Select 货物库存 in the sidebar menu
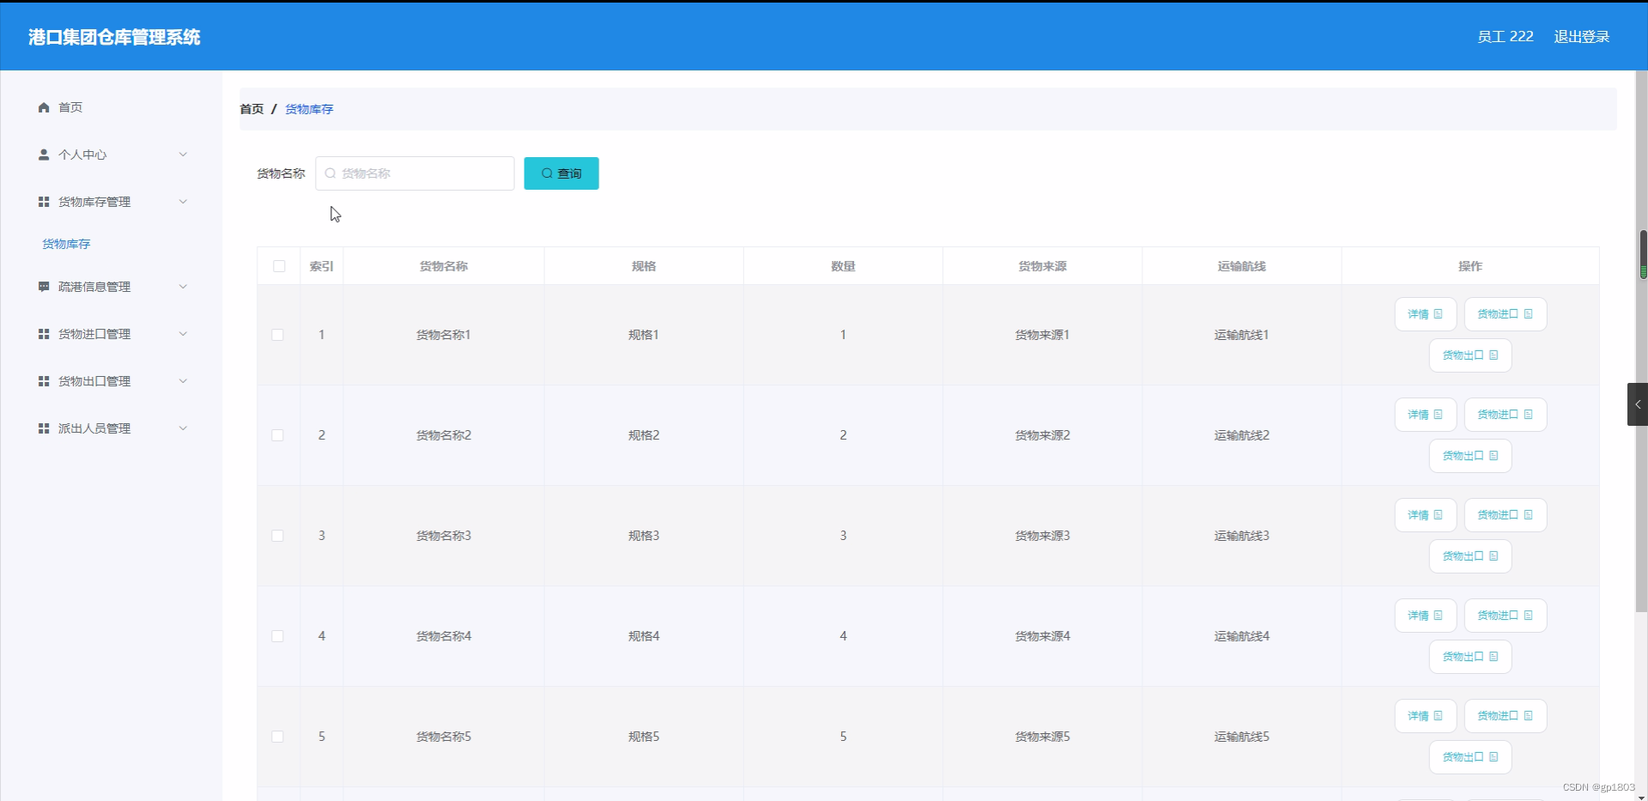Viewport: 1648px width, 801px height. (66, 243)
